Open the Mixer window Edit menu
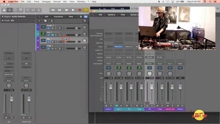Viewport: 220px width, 124px height. 100,14
